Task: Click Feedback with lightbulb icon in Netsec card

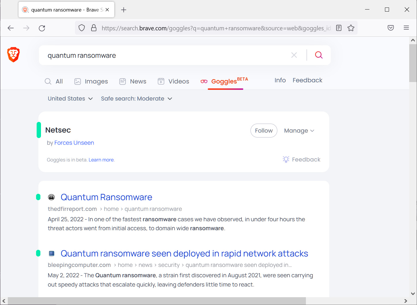Action: coord(302,159)
